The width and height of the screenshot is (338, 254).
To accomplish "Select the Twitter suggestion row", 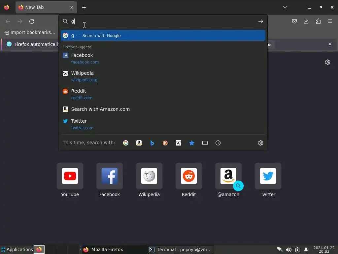I will point(163,124).
